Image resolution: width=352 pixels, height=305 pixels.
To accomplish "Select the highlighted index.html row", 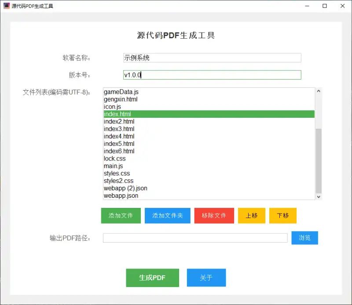I will coord(209,114).
